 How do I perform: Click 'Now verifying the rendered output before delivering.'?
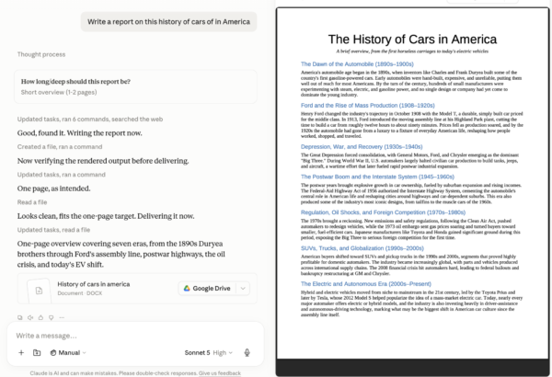pyautogui.click(x=103, y=161)
